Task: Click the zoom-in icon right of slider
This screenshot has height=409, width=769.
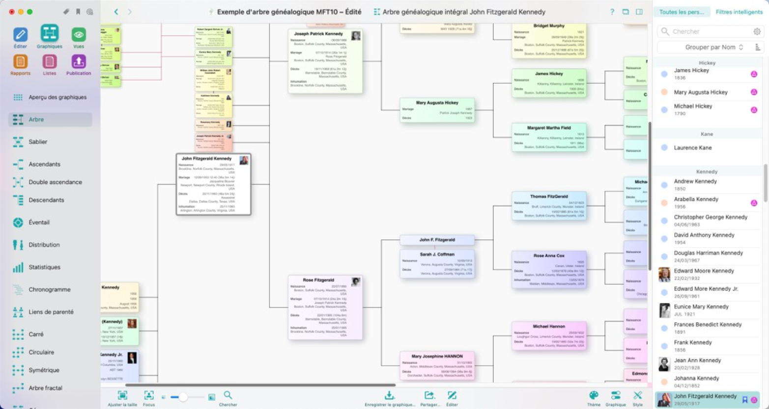Action: [212, 397]
